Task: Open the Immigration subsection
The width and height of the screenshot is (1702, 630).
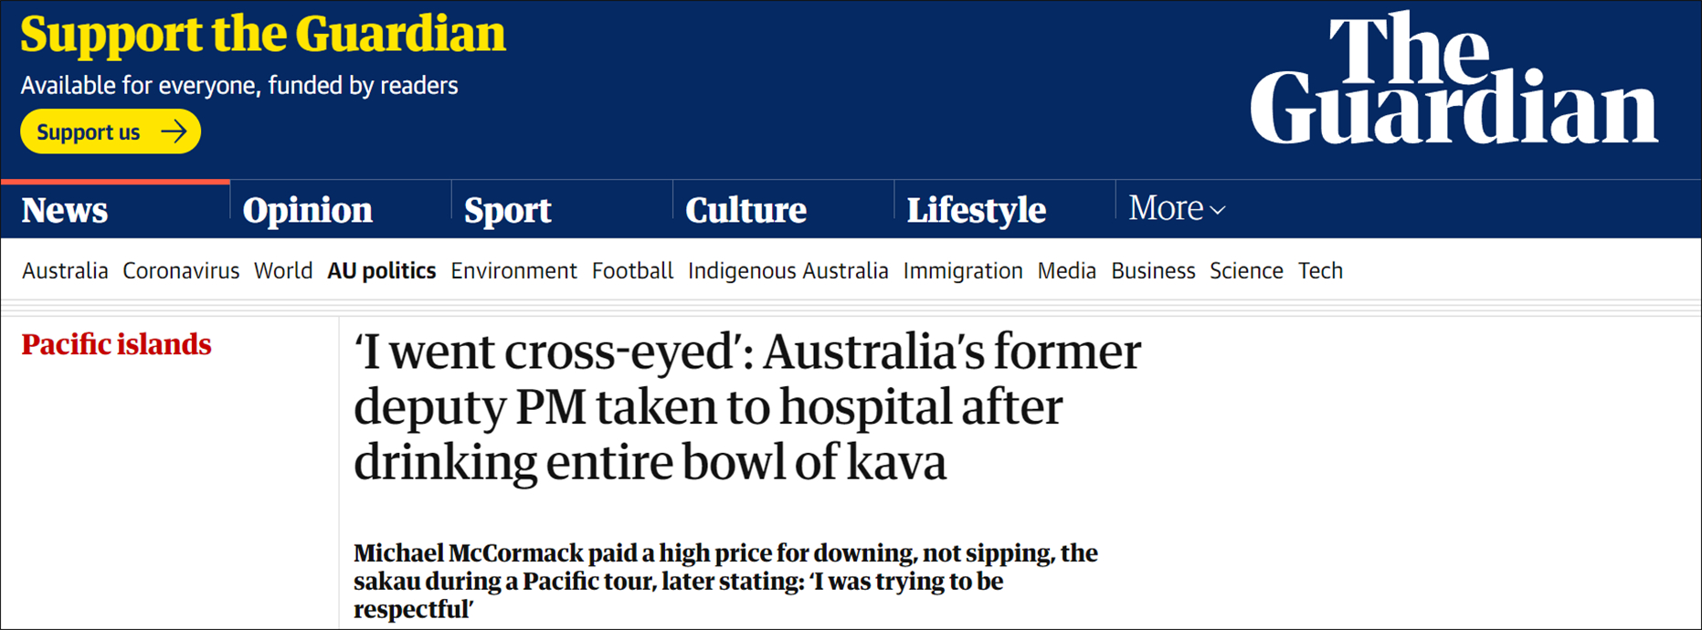Action: coord(963,271)
